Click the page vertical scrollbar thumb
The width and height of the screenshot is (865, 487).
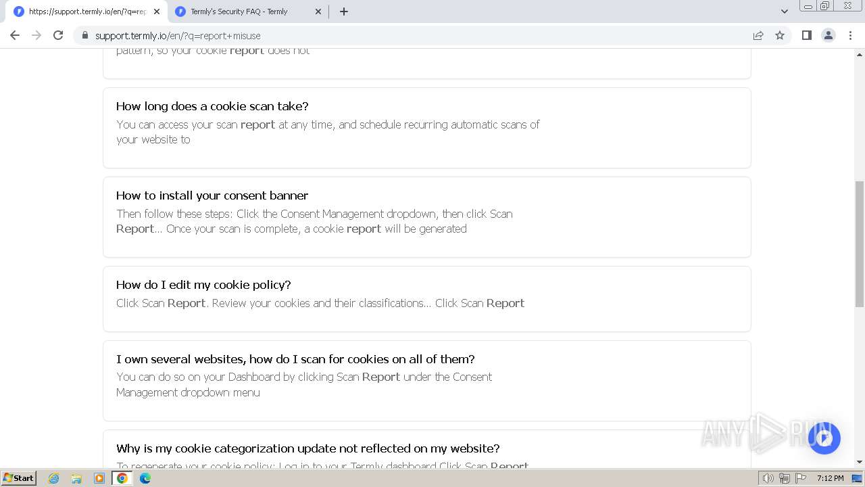[x=859, y=243]
